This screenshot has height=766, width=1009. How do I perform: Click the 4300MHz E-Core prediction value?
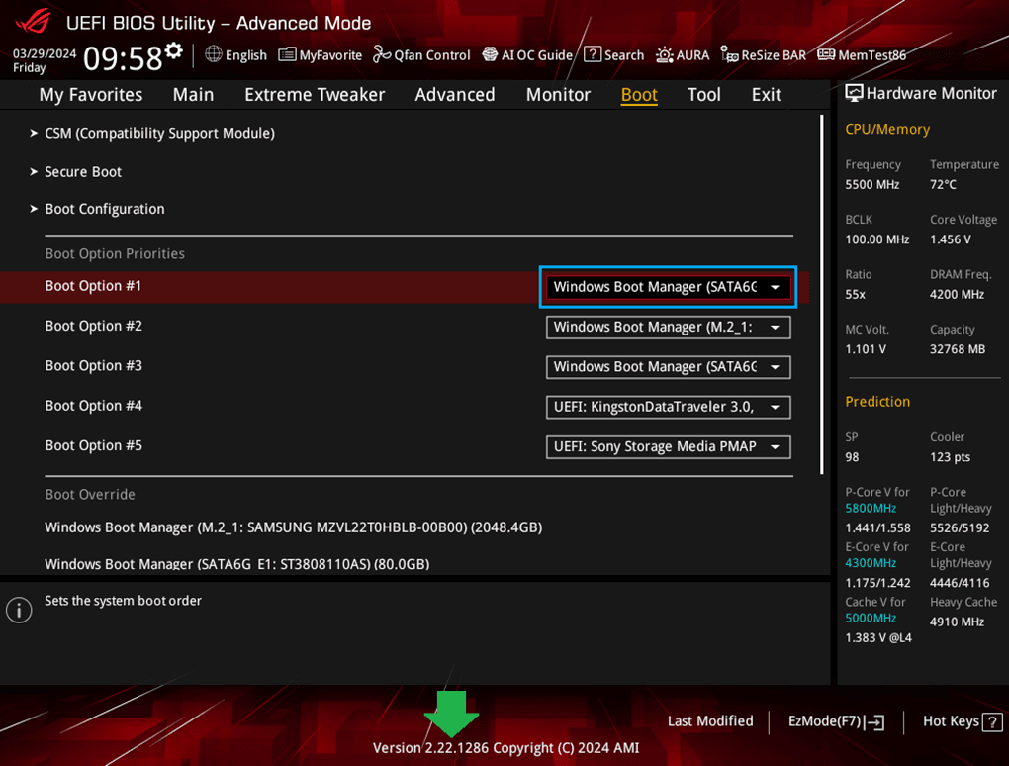coord(871,563)
